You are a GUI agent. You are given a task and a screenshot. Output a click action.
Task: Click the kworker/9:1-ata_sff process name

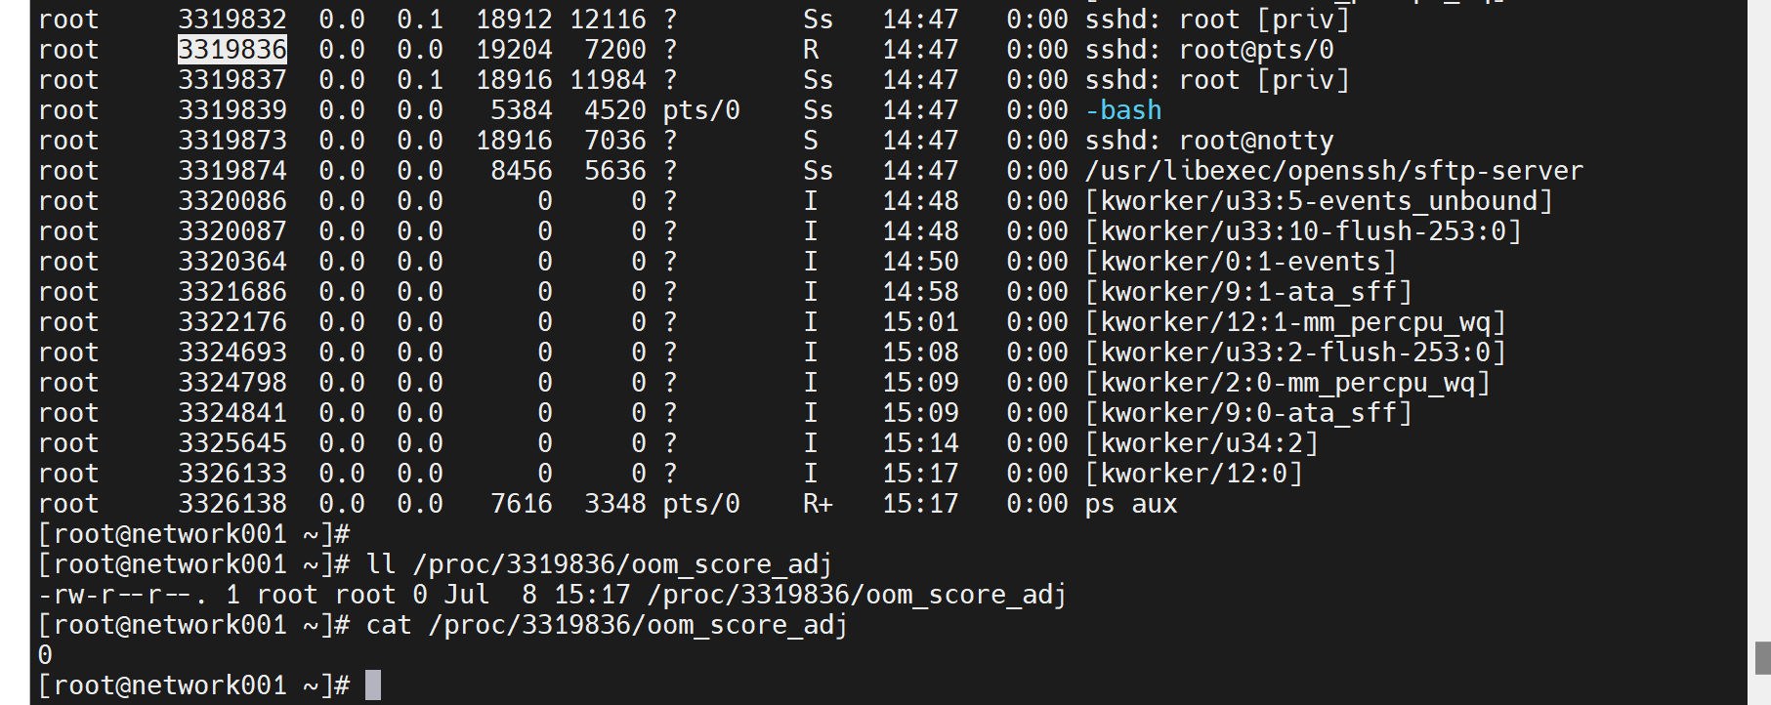tap(1248, 292)
